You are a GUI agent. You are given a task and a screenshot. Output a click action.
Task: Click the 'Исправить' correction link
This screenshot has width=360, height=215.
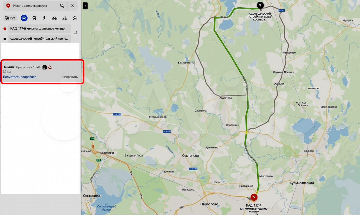coord(70,77)
